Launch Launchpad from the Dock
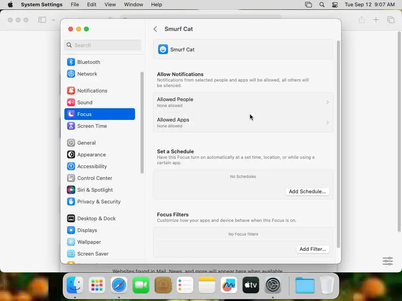 97,285
